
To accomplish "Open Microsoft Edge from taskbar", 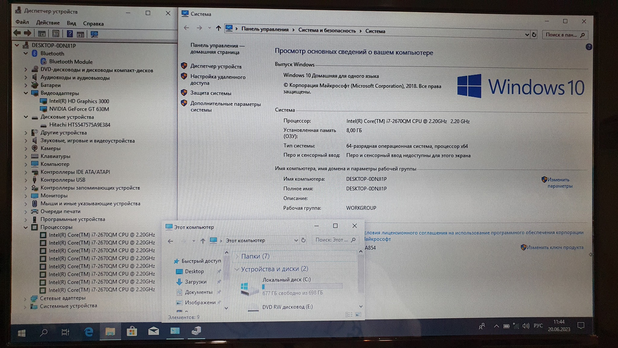I will pyautogui.click(x=88, y=332).
